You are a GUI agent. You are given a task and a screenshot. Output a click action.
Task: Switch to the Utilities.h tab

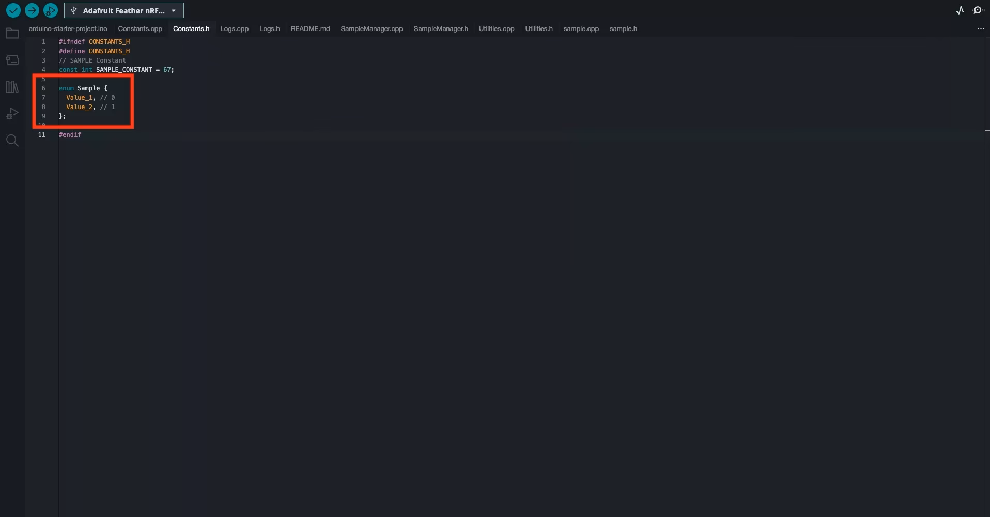pos(538,28)
